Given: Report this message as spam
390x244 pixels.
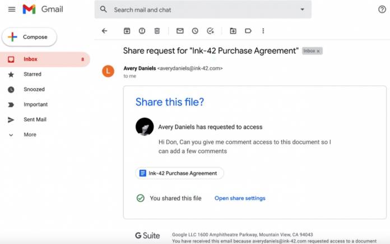Looking at the screenshot, I should 142,31.
